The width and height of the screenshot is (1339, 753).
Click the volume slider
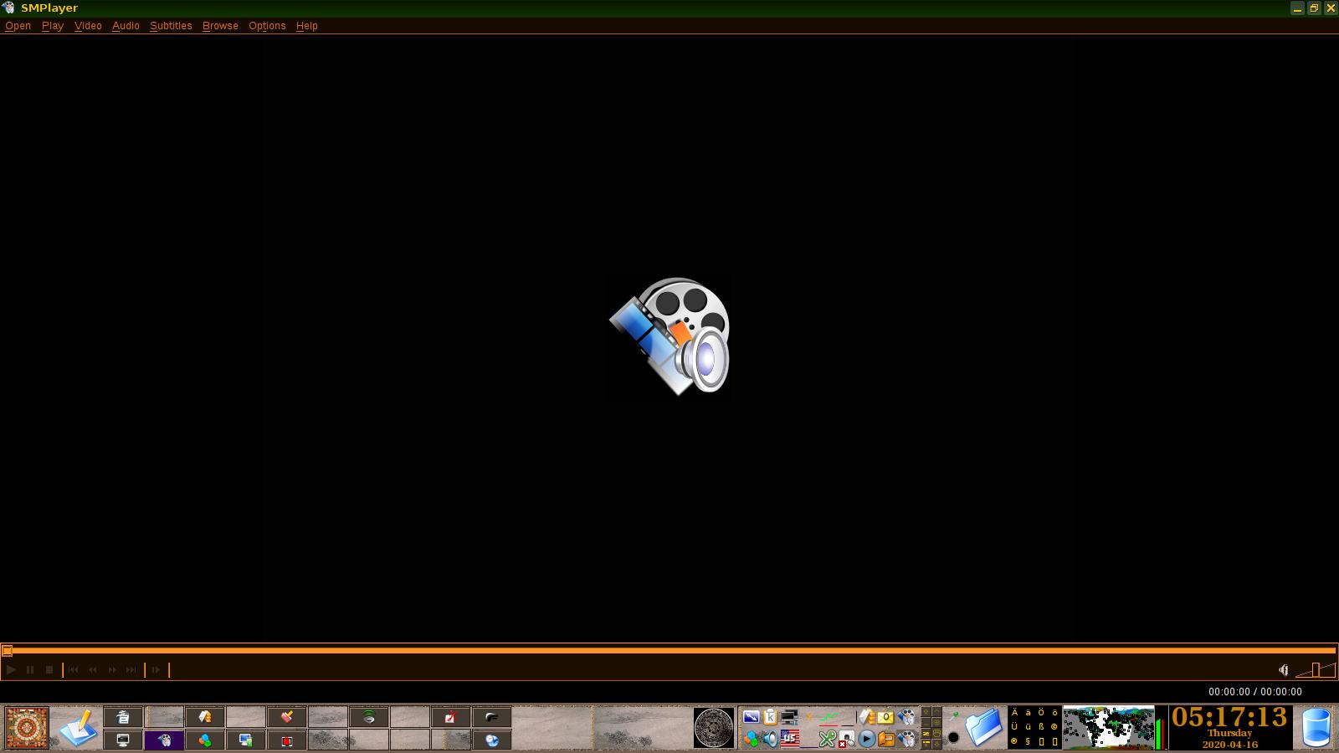coord(1316,669)
